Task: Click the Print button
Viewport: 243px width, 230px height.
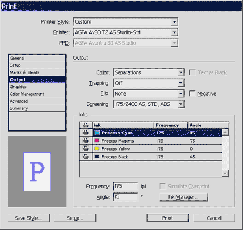Action: click(168, 218)
